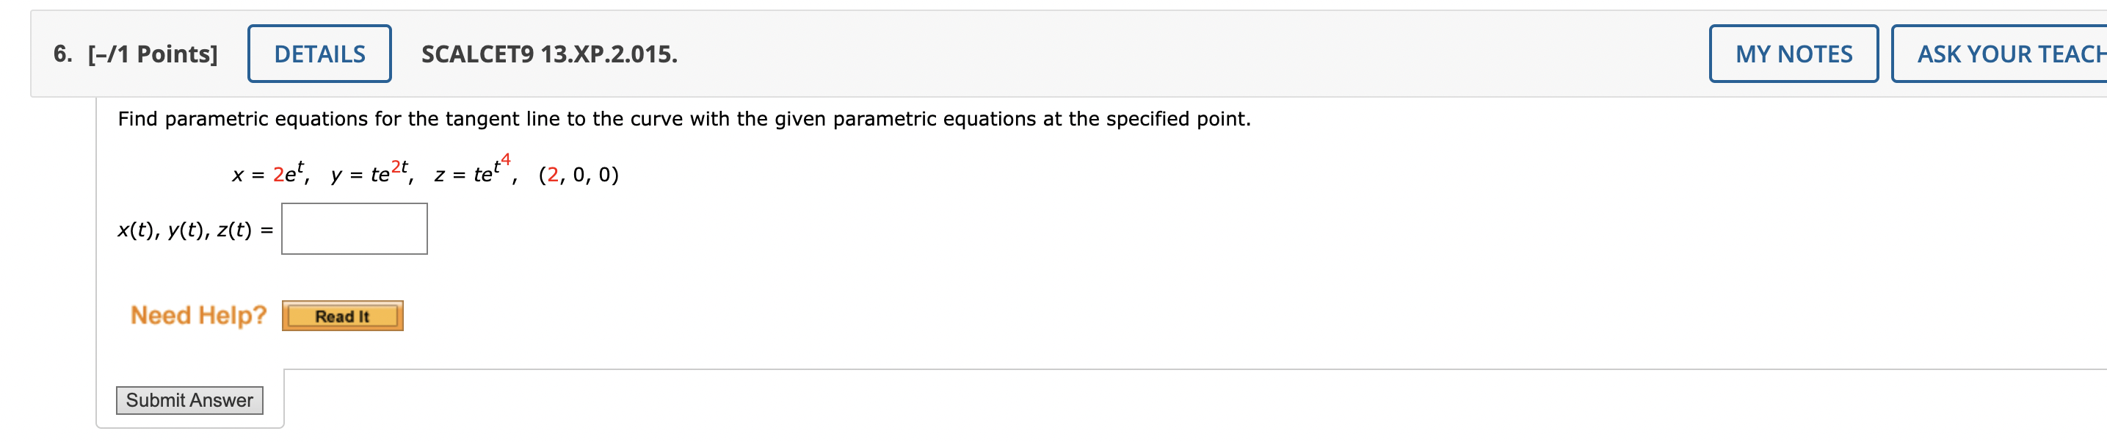2107x442 pixels.
Task: Click the highlighted Read It button icon
Action: click(x=343, y=315)
